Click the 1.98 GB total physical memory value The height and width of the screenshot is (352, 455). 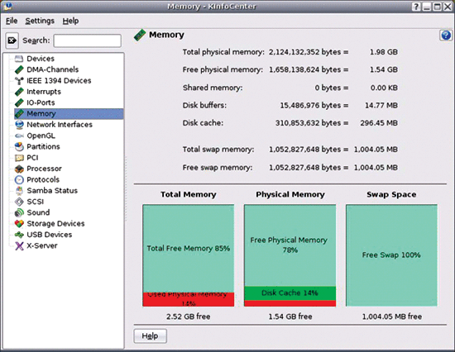(x=384, y=52)
